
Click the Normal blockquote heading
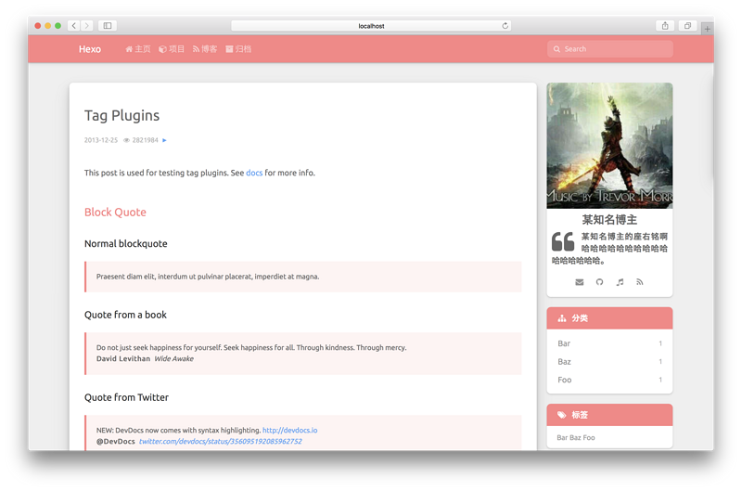[x=126, y=243]
